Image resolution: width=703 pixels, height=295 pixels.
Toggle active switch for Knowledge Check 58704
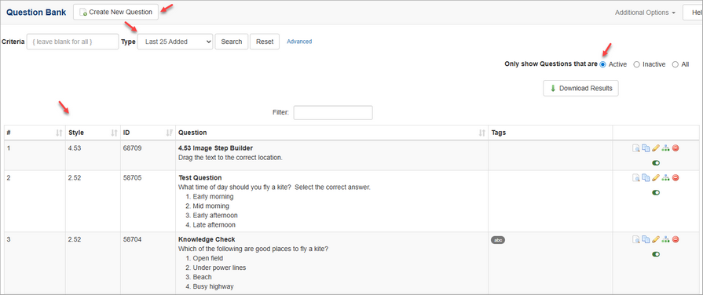pyautogui.click(x=656, y=254)
